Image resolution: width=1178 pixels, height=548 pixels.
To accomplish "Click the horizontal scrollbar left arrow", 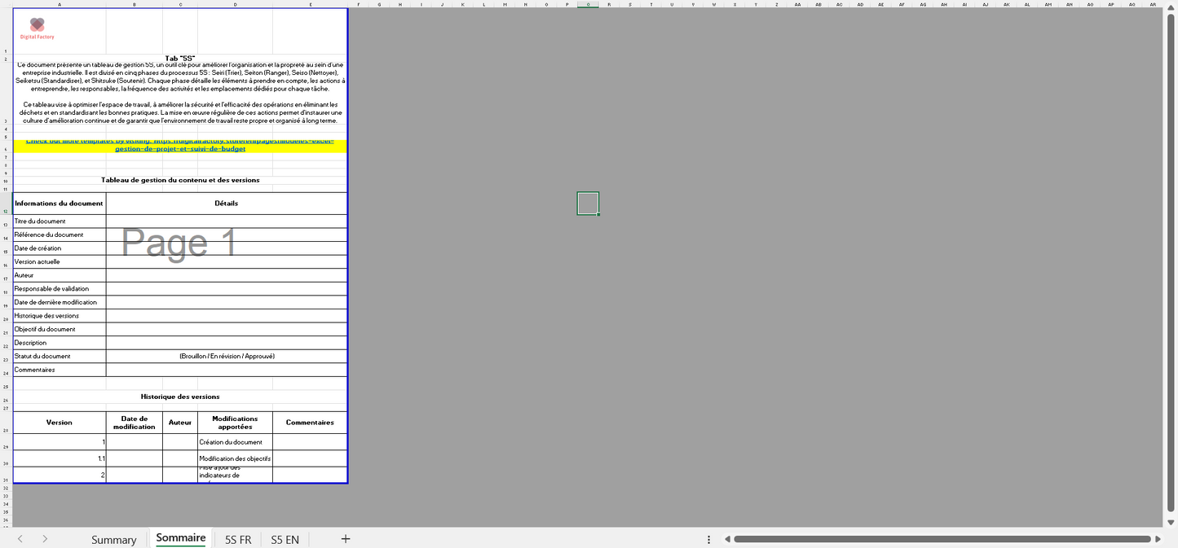I will [x=726, y=539].
